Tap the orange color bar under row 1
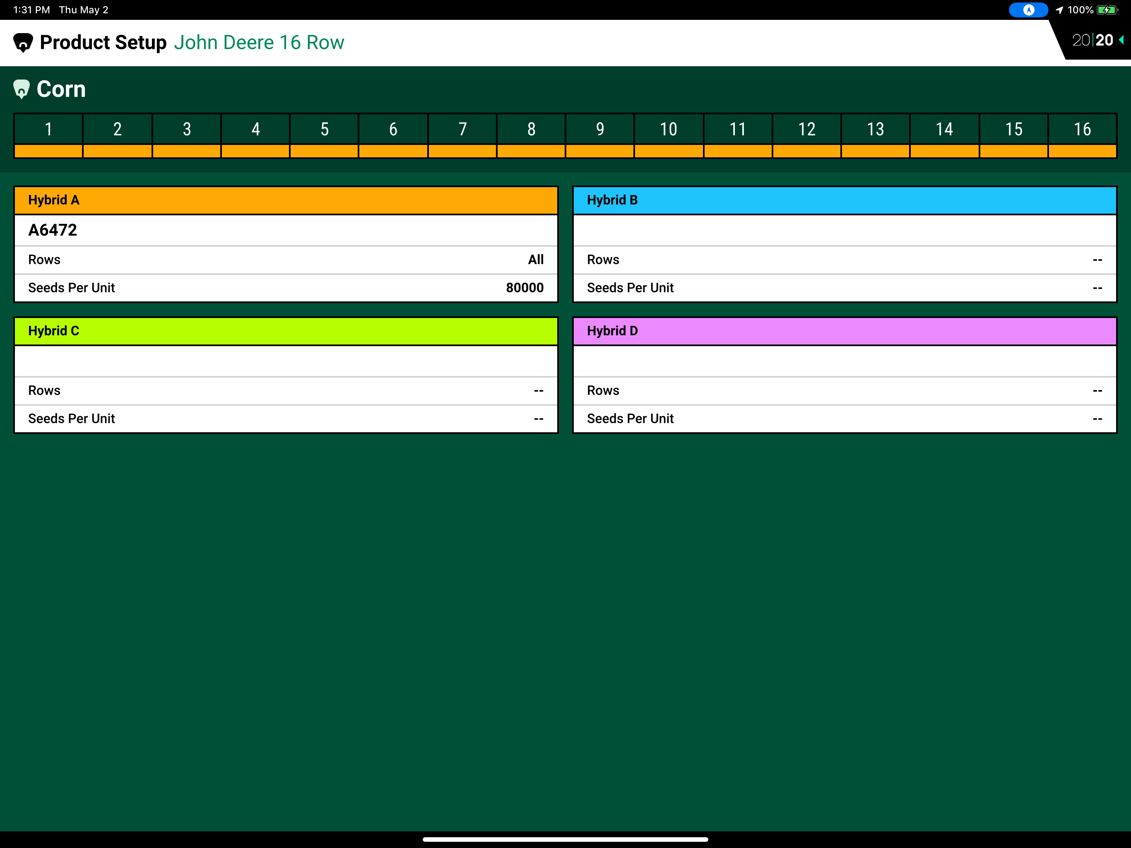Screen dimensions: 1131x848 click(48, 151)
